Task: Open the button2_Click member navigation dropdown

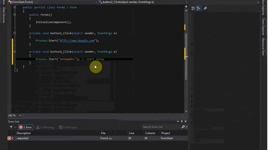Action: tap(186, 2)
